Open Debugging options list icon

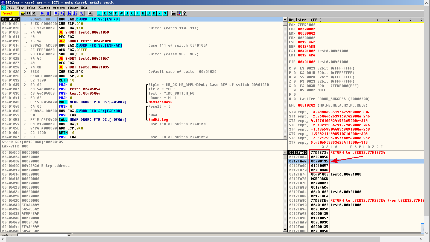(x=174, y=13)
